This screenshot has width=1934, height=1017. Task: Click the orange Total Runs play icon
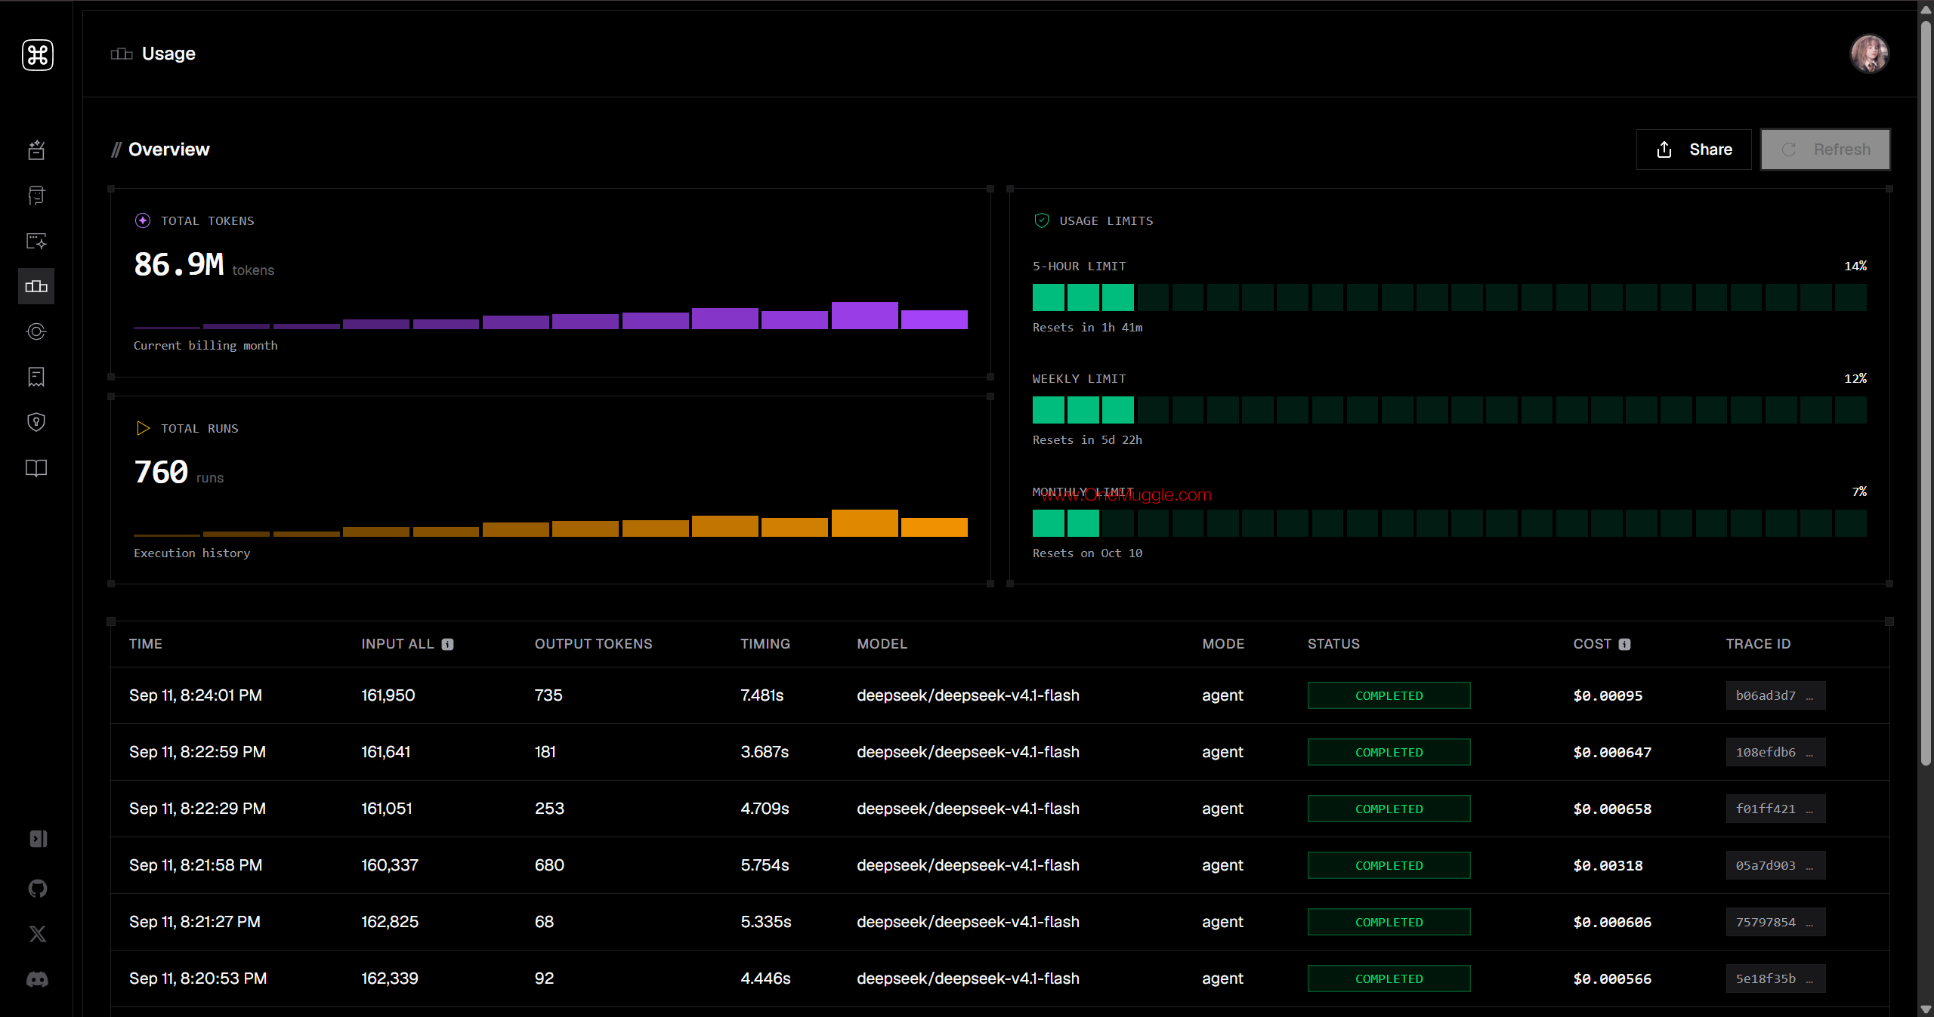(x=143, y=428)
